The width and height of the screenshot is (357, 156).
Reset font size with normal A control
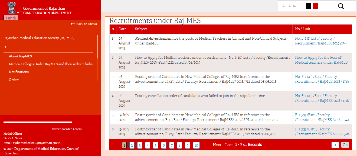[x=289, y=6]
